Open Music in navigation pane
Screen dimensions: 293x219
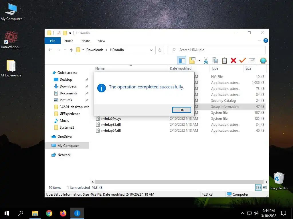pos(64,121)
